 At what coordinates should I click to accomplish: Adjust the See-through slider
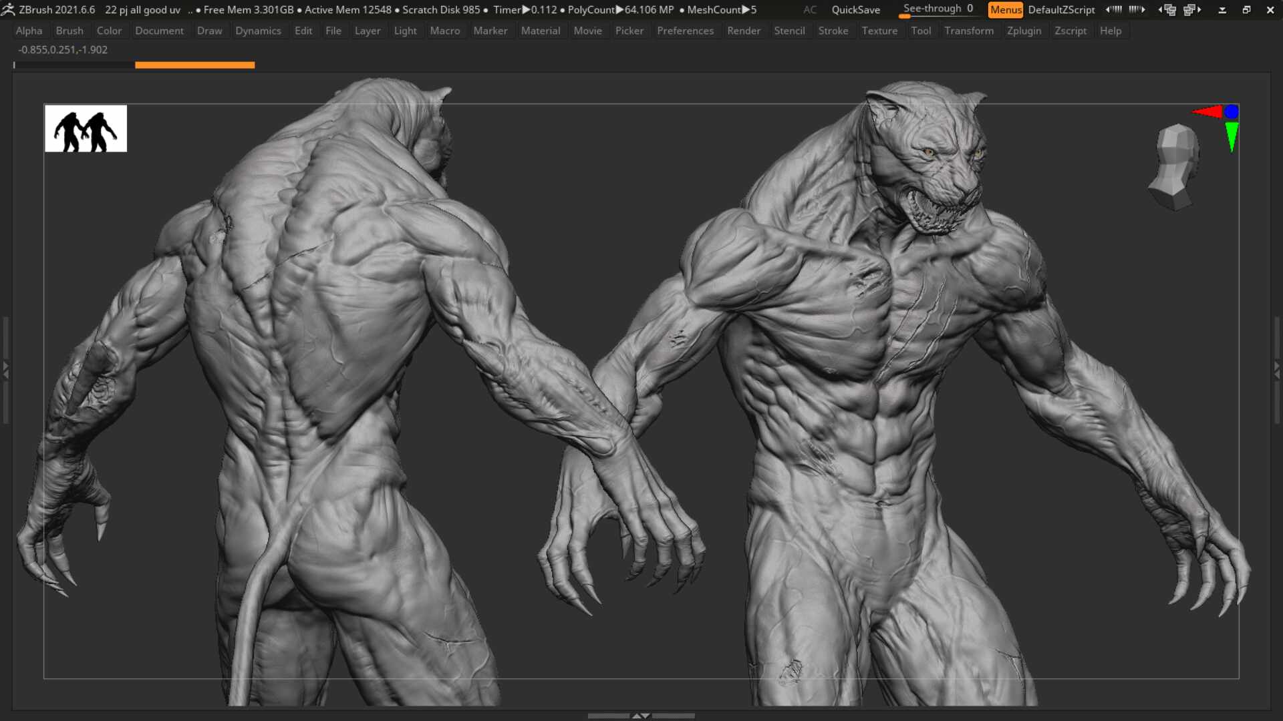coord(938,9)
